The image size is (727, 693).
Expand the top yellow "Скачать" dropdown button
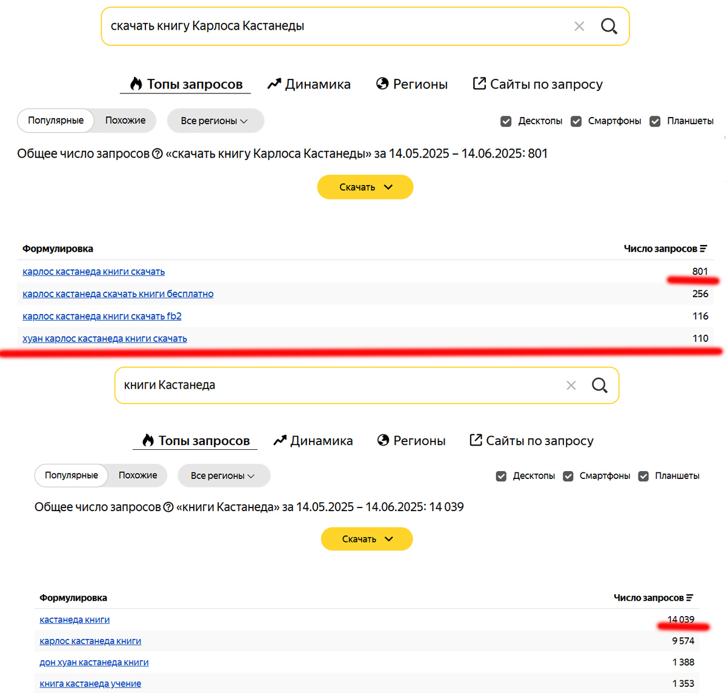click(x=365, y=187)
